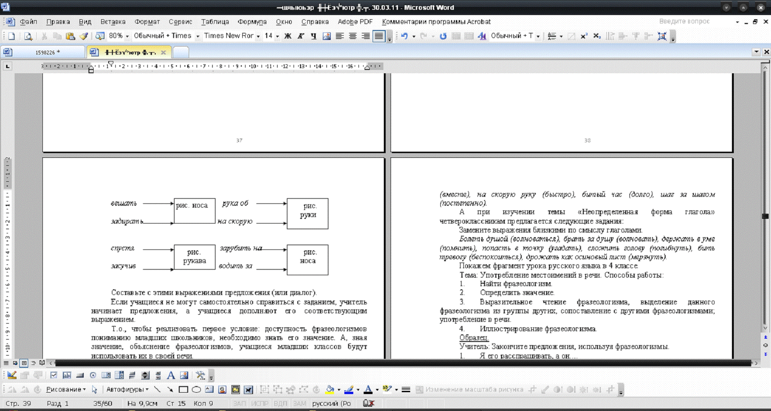Insert a checkbox form control
Screen dimensions: 771x411
pos(54,375)
